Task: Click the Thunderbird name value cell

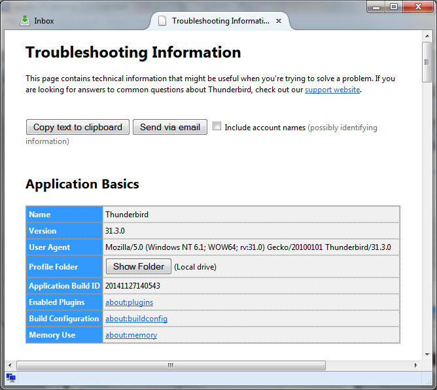Action: pyautogui.click(x=251, y=215)
